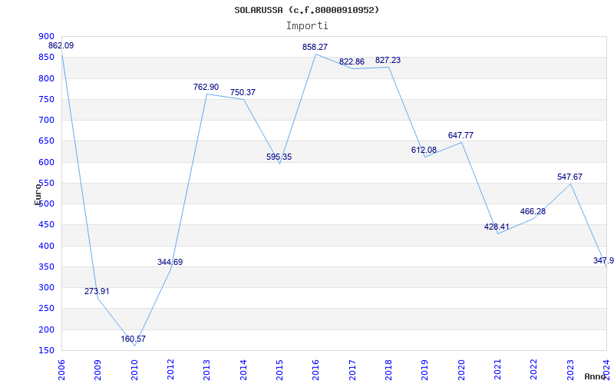This screenshot has height=384, width=614.
Task: Click the 2024 x-axis year
Action: click(606, 370)
